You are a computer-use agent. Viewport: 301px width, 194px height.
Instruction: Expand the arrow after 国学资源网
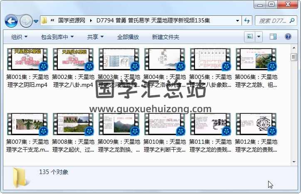91,20
